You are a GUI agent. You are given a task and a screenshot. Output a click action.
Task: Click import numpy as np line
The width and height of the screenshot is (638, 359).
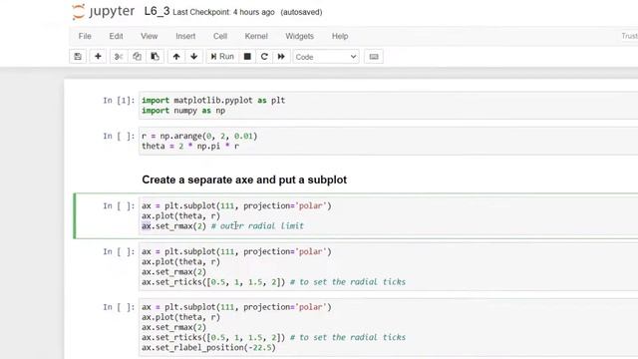[x=183, y=111]
